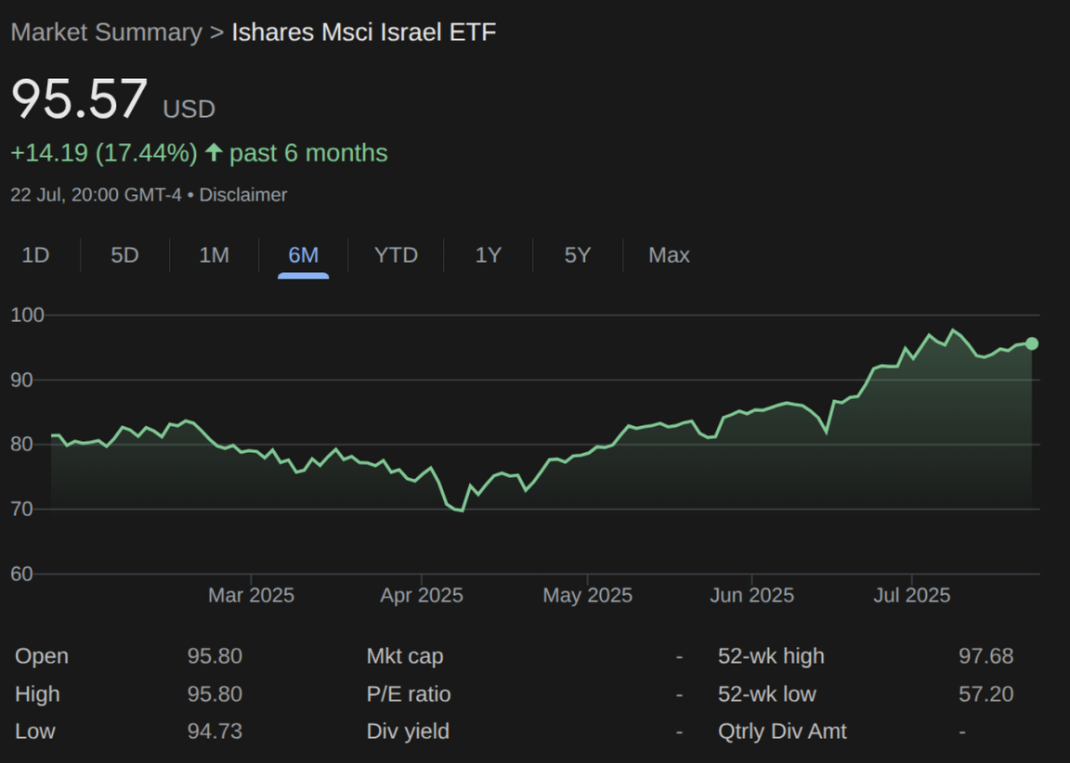
Task: Click the USD currency label
Action: coord(189,110)
